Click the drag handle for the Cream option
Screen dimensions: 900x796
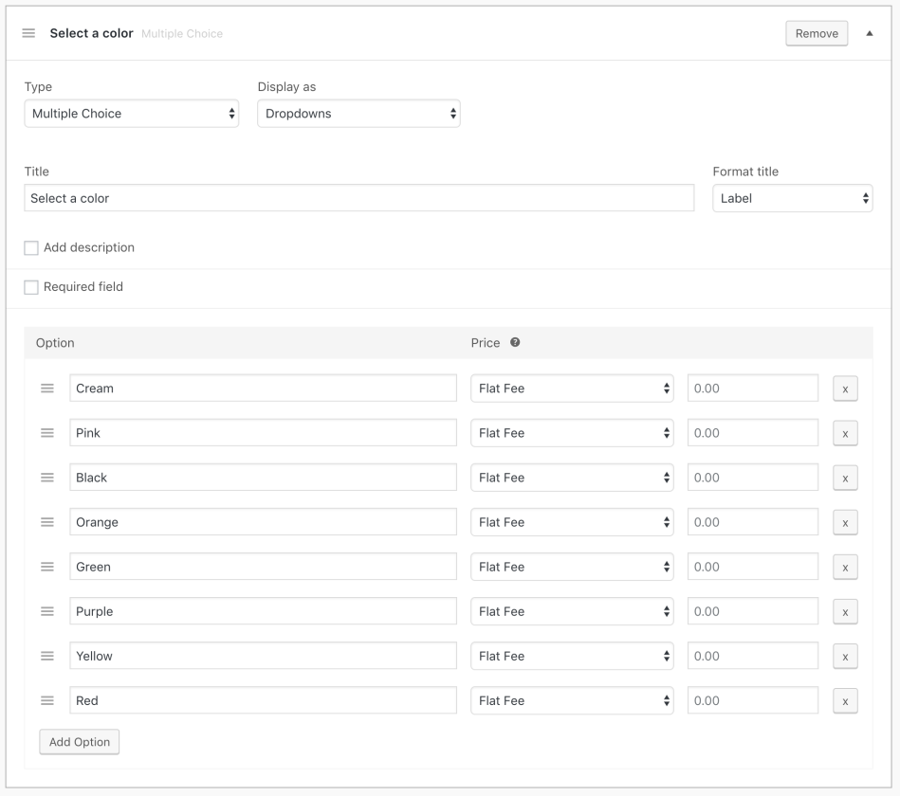46,389
